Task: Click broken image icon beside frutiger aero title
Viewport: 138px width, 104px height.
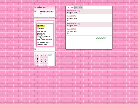Action: [x=36, y=7]
